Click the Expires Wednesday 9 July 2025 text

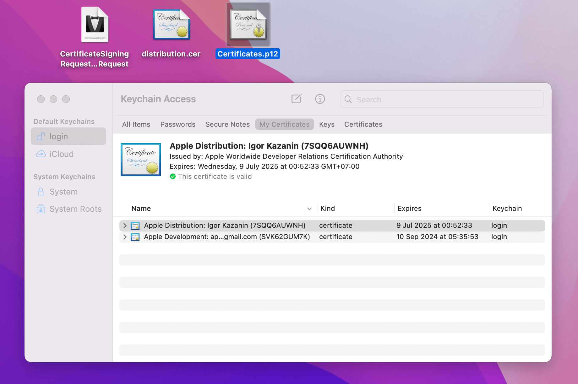click(264, 166)
